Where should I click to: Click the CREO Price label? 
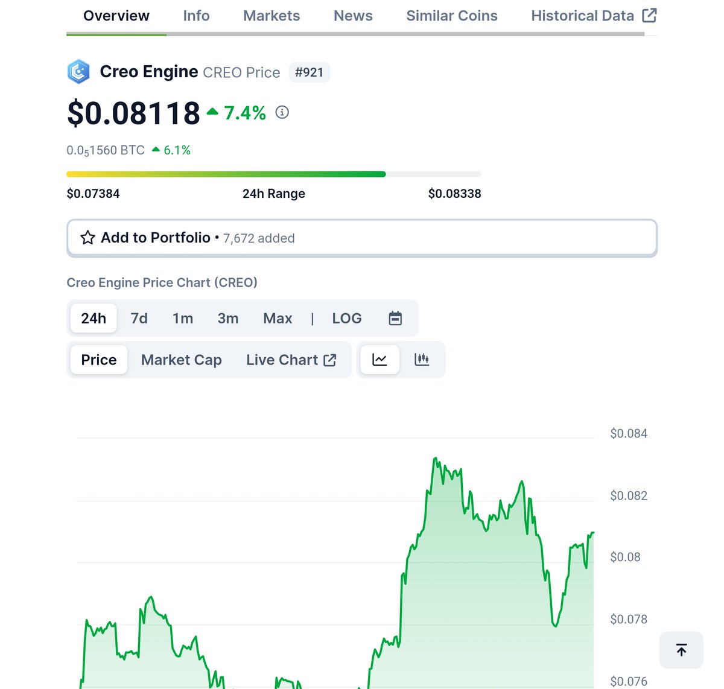[241, 72]
